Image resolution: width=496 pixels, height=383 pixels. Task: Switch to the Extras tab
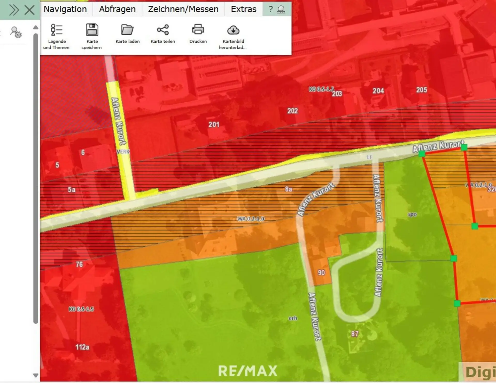pos(243,9)
